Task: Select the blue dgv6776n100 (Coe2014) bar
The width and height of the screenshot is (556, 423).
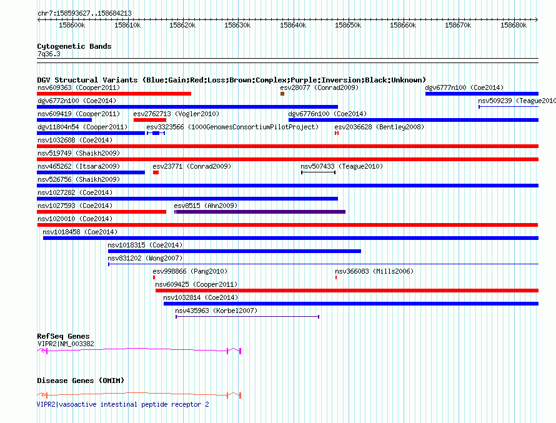Action: tap(414, 120)
